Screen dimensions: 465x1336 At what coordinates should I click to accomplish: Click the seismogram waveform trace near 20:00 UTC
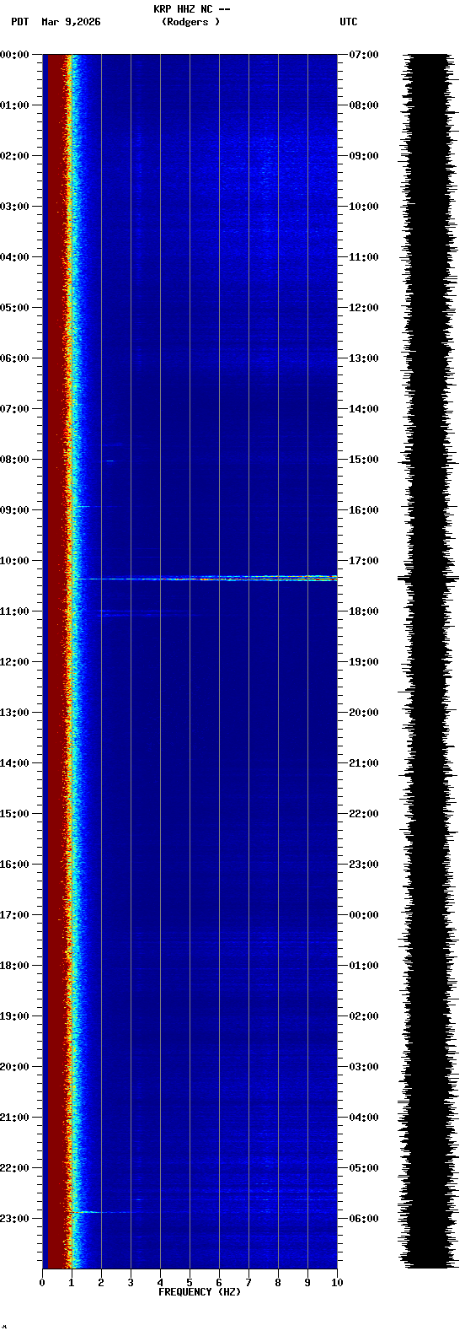[428, 713]
